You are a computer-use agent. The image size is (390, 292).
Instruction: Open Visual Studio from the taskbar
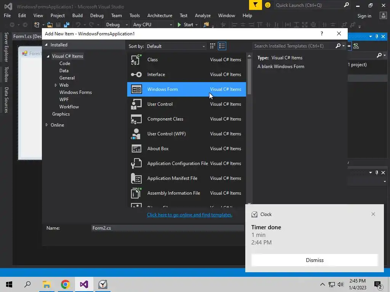coord(84,284)
